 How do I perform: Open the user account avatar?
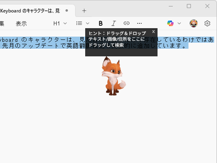(x=193, y=23)
